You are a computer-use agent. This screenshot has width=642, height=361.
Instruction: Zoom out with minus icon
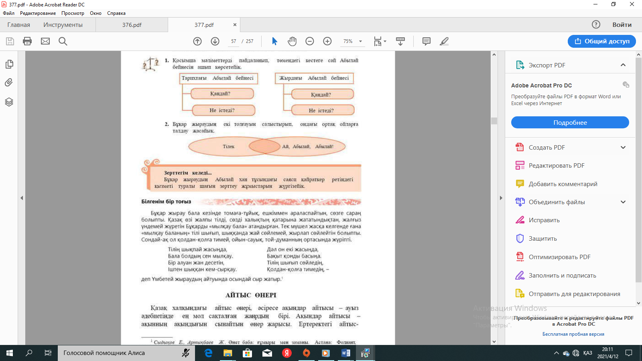pyautogui.click(x=310, y=41)
